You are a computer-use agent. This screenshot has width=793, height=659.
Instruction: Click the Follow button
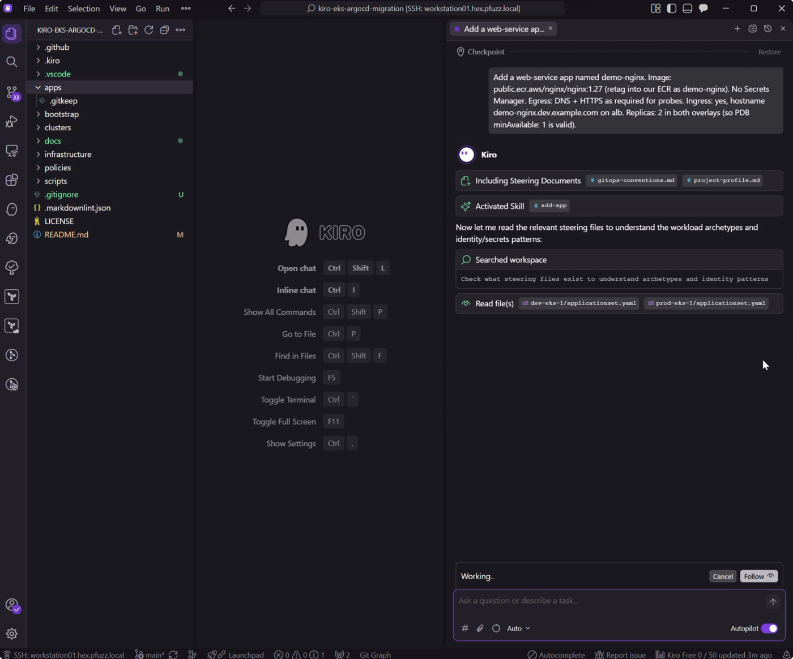click(758, 576)
